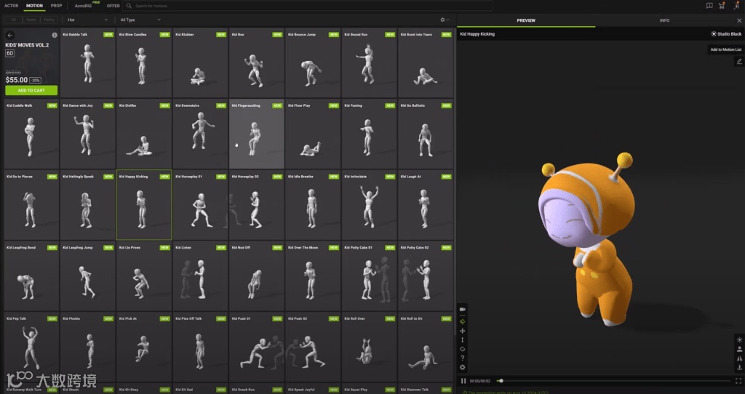This screenshot has width=745, height=394.
Task: Select the Kid Fingersucking motion
Action: [x=257, y=134]
